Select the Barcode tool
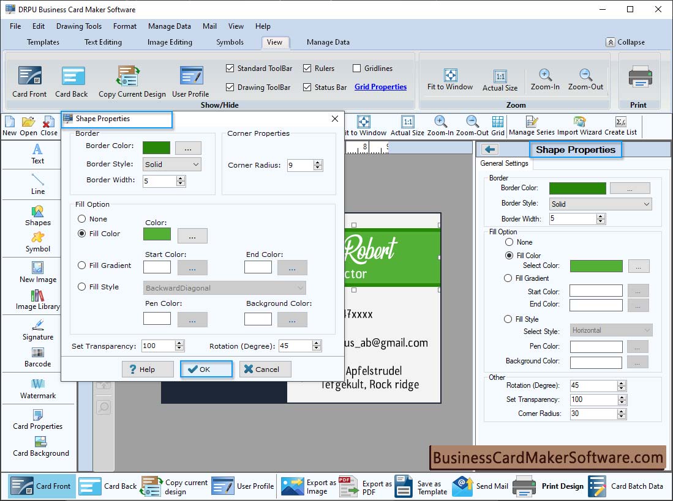 coord(38,357)
